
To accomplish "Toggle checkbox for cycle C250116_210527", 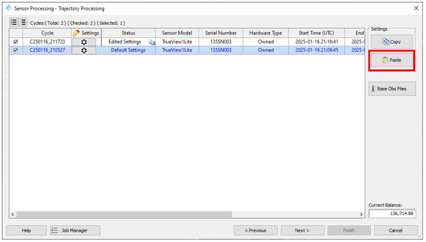I will 16,50.
